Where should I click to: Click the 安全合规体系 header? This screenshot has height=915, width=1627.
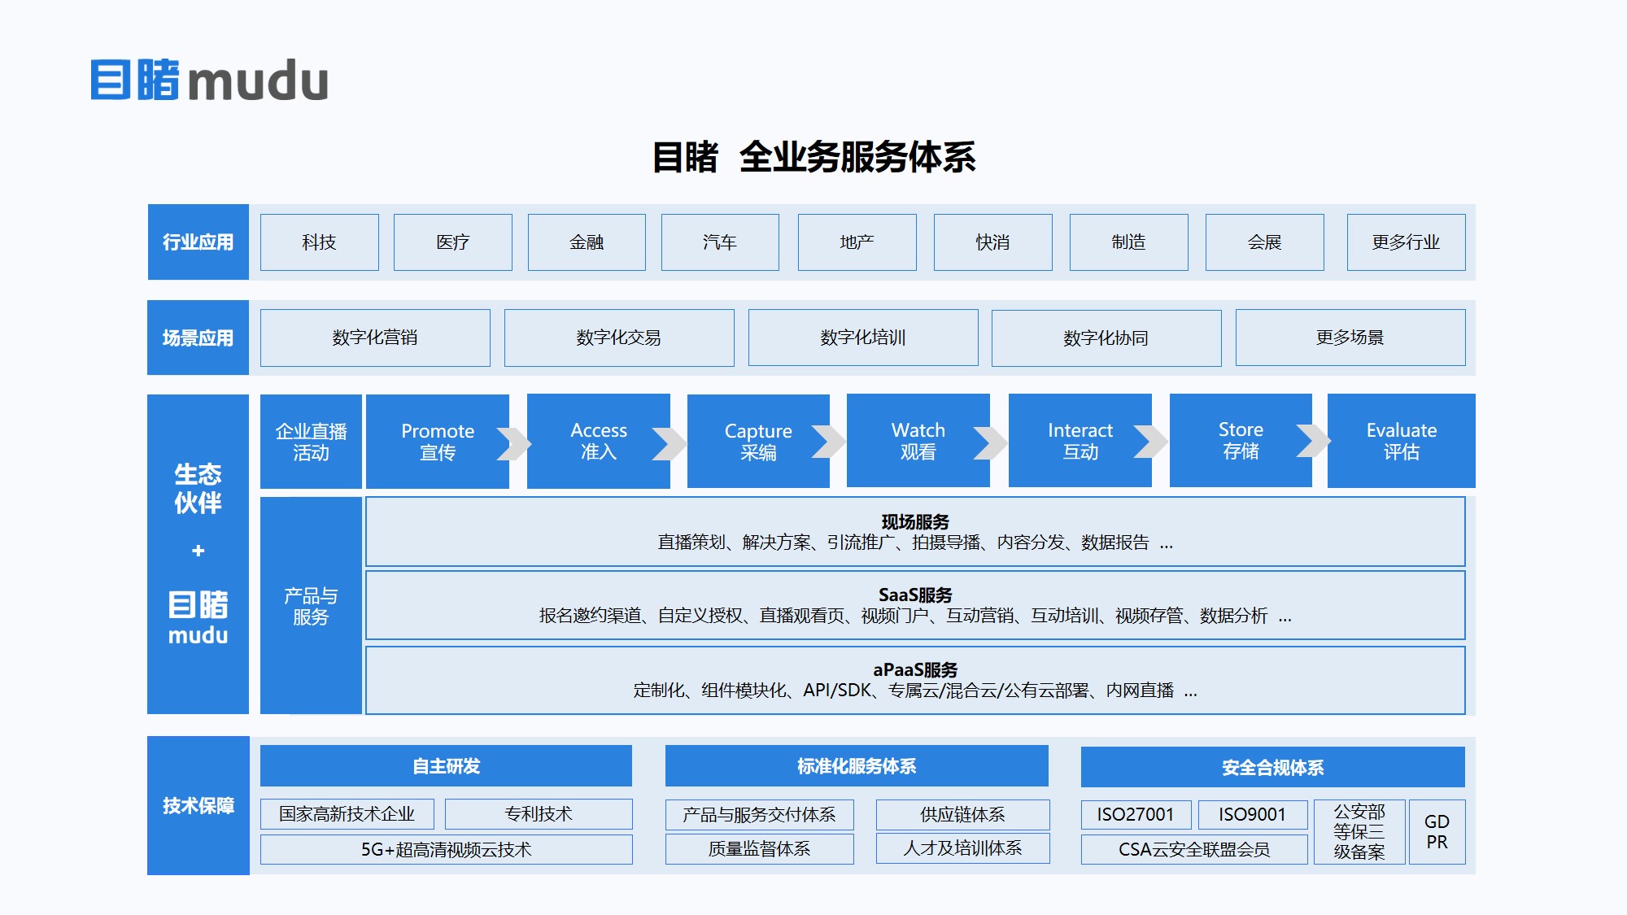[x=1273, y=767]
